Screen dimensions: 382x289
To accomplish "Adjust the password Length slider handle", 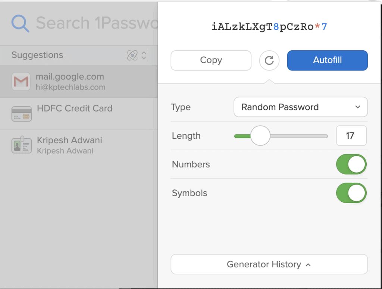I will 261,136.
